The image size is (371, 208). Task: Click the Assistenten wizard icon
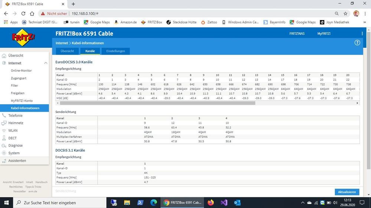point(4,161)
